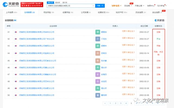Image resolution: width=174 pixels, height=108 pixels.
Task: Click green 周 avatar tile in row 49
Action: tap(98, 88)
